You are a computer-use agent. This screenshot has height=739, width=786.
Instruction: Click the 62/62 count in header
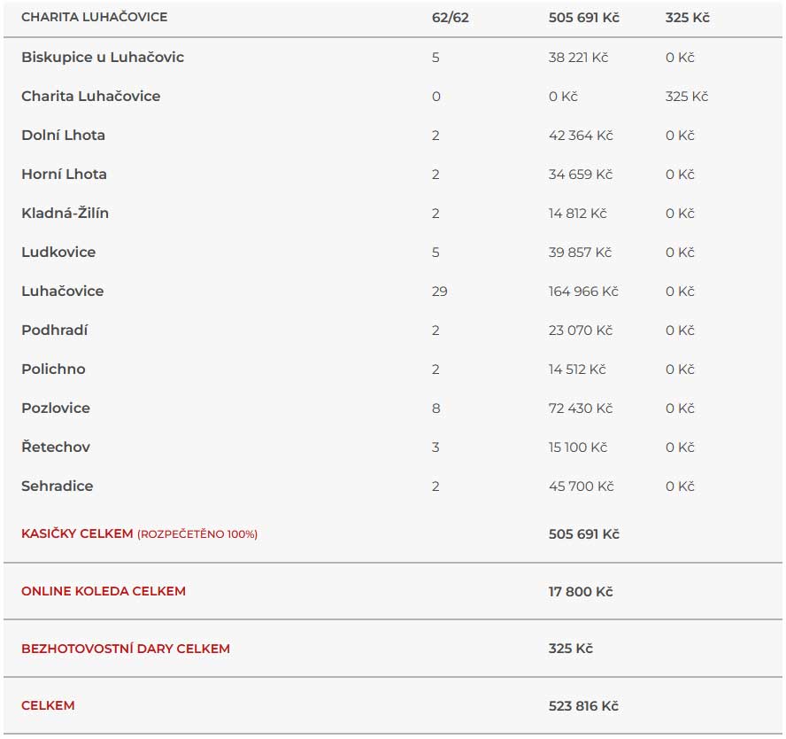point(451,18)
